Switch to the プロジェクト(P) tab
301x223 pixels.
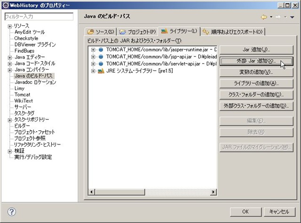coord(137,32)
